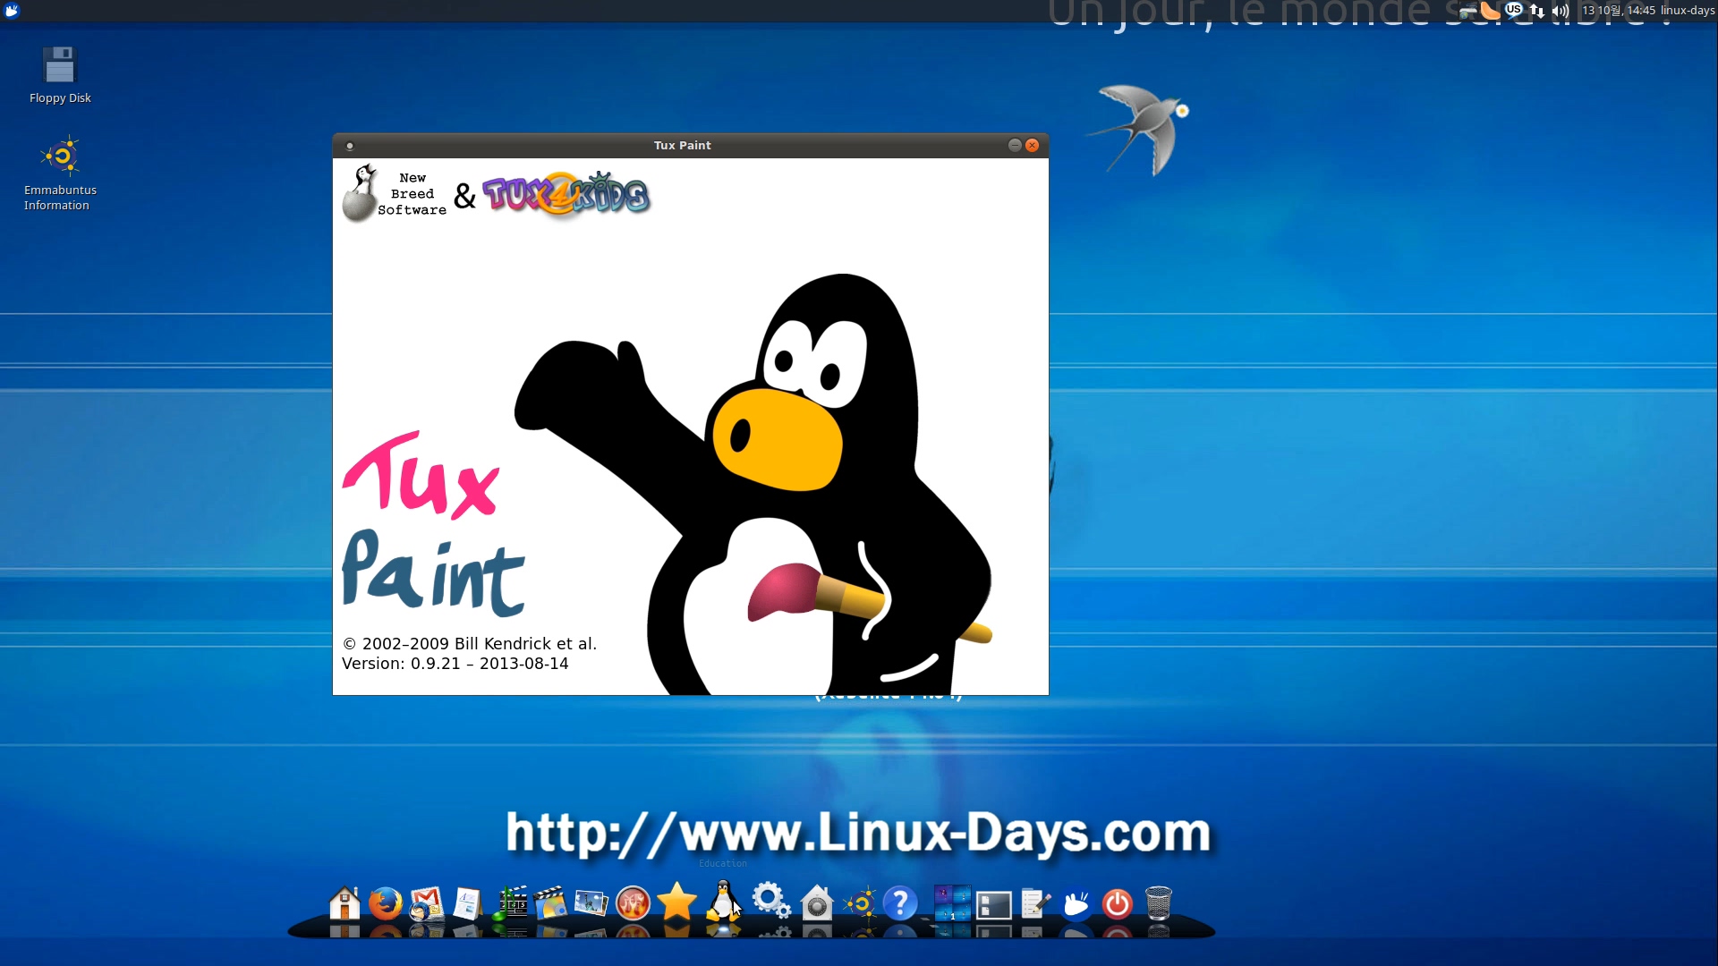1718x966 pixels.
Task: Click the US keyboard layout indicator
Action: pos(1513,10)
